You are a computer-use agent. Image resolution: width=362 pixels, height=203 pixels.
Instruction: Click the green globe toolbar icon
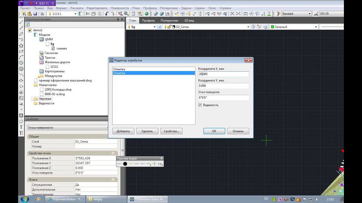(146, 14)
